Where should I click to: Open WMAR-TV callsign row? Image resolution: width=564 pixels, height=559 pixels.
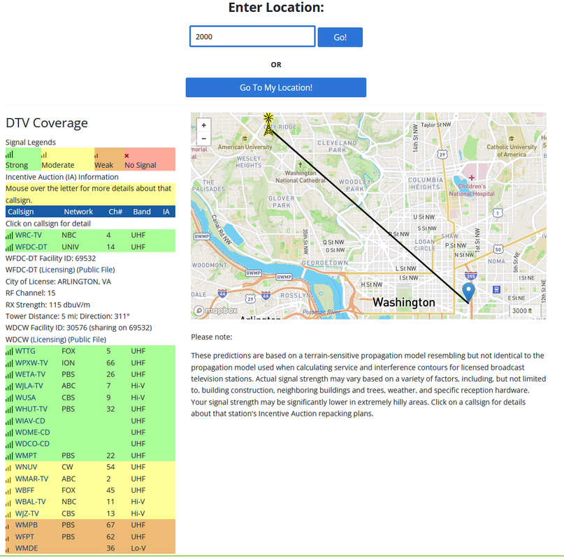click(90, 479)
